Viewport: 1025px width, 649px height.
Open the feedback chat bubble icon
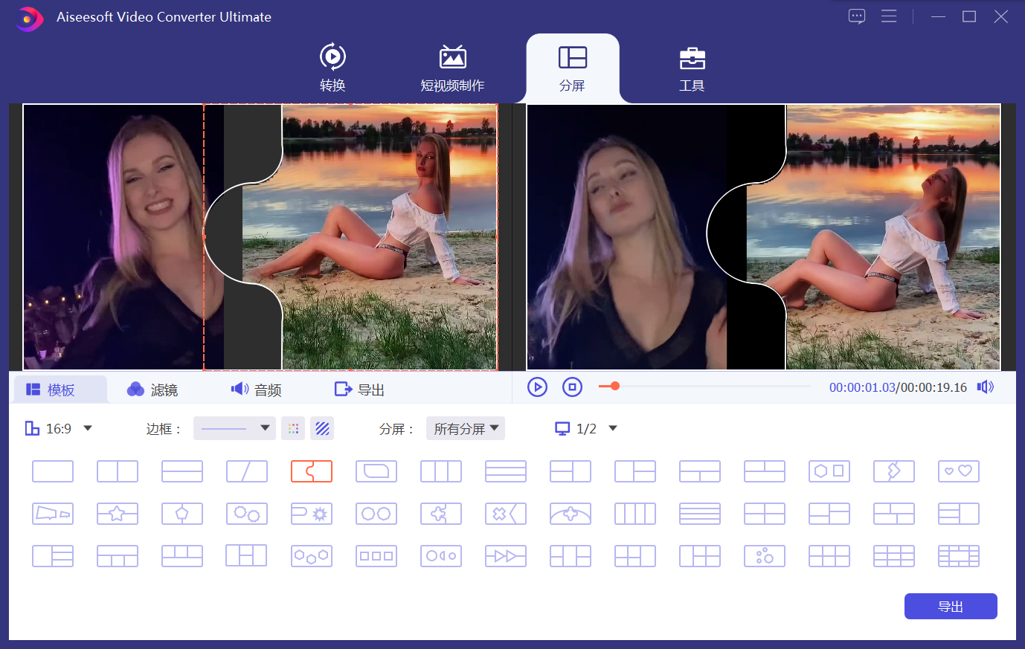[857, 16]
